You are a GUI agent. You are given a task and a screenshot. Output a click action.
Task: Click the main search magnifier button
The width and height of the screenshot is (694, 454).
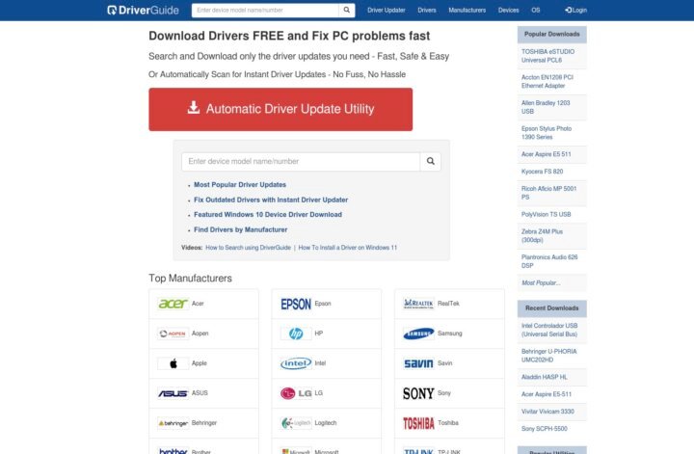(x=430, y=162)
